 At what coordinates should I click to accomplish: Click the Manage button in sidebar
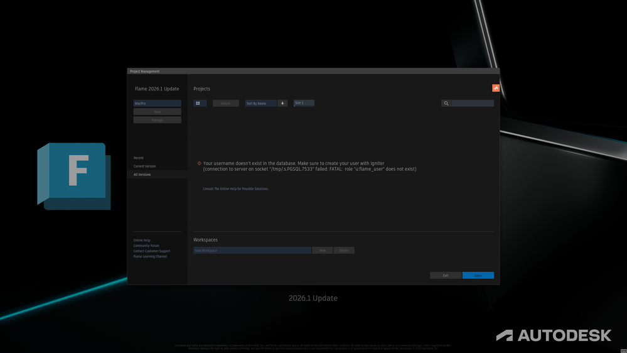[x=157, y=120]
